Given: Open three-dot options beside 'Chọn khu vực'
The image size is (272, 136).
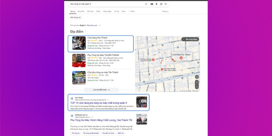Looking at the screenshot, I should tap(100, 25).
